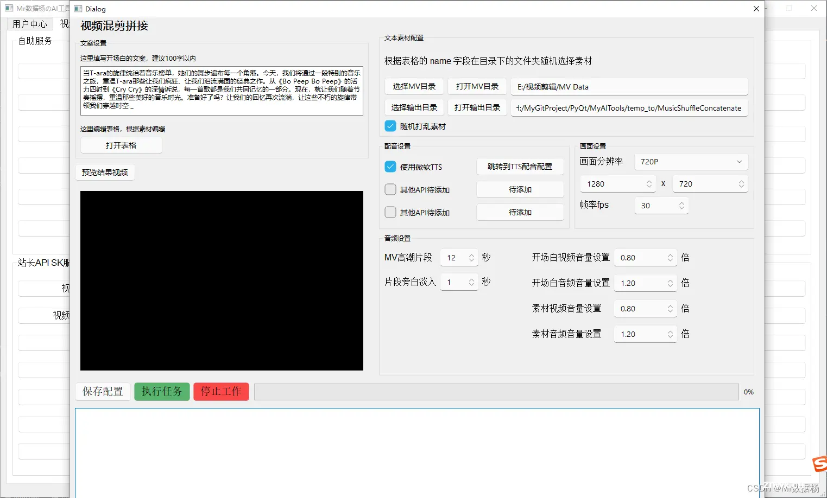The height and width of the screenshot is (498, 827).
Task: Adjust the 1280 width stepper arrows
Action: 649,184
